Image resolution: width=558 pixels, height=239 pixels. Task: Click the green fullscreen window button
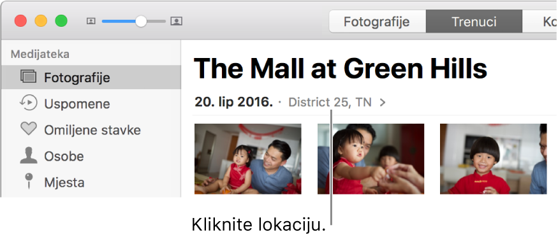(x=61, y=21)
